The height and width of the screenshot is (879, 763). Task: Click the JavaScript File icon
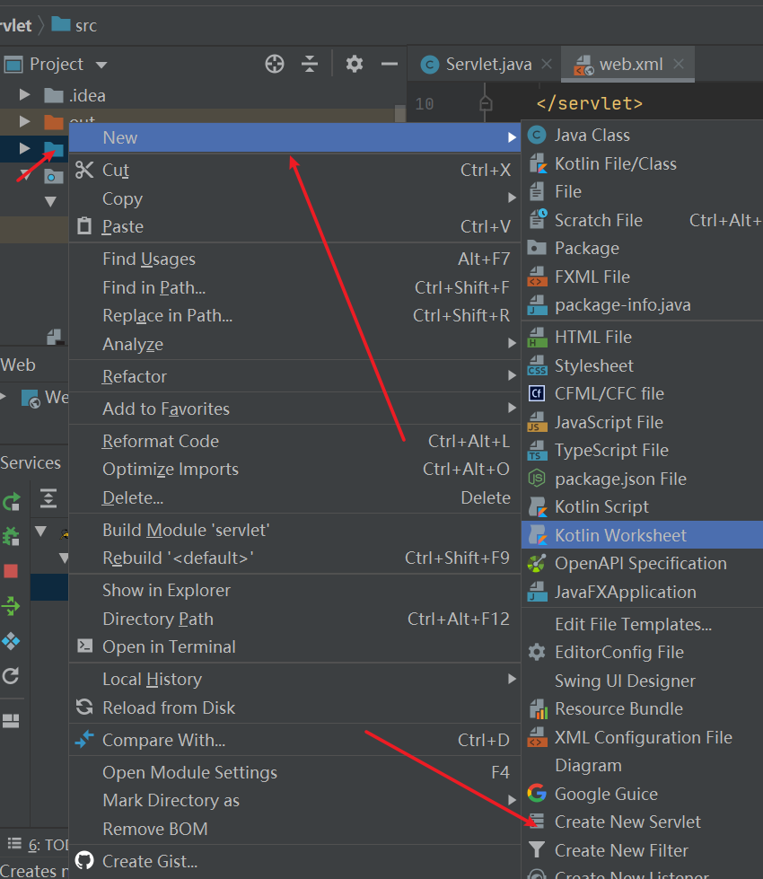pos(537,422)
